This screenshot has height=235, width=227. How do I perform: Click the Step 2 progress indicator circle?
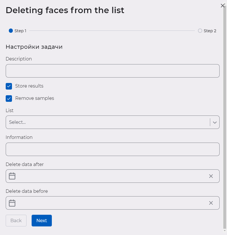coord(200,31)
